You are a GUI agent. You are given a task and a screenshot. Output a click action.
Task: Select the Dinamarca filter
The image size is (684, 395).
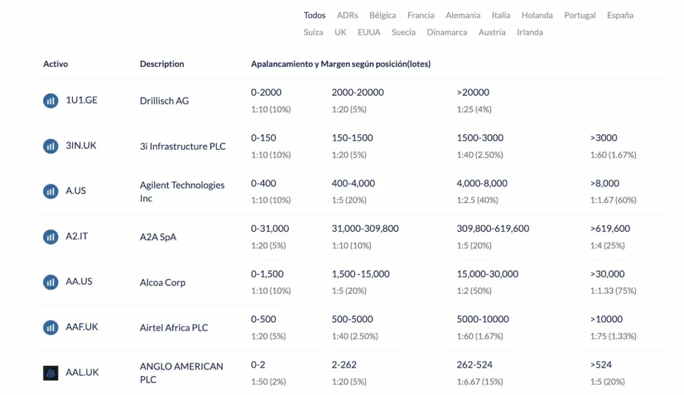447,32
